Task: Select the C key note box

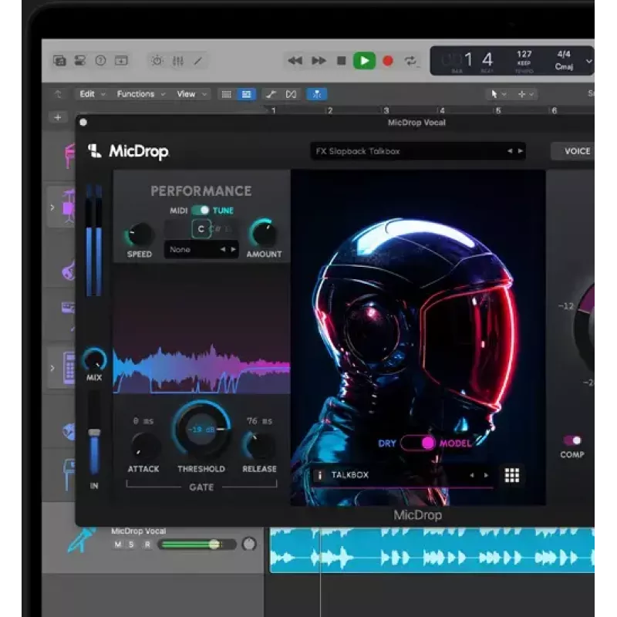Action: 201,228
